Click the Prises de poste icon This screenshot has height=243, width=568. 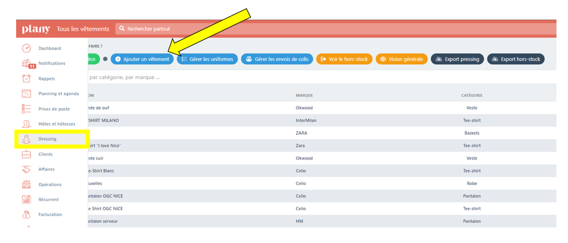pos(26,109)
